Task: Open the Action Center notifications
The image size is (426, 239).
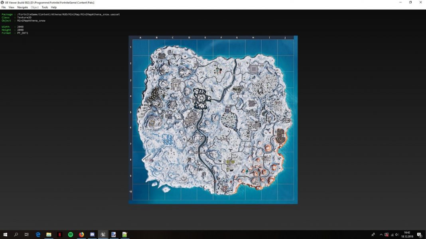Action: pyautogui.click(x=420, y=235)
